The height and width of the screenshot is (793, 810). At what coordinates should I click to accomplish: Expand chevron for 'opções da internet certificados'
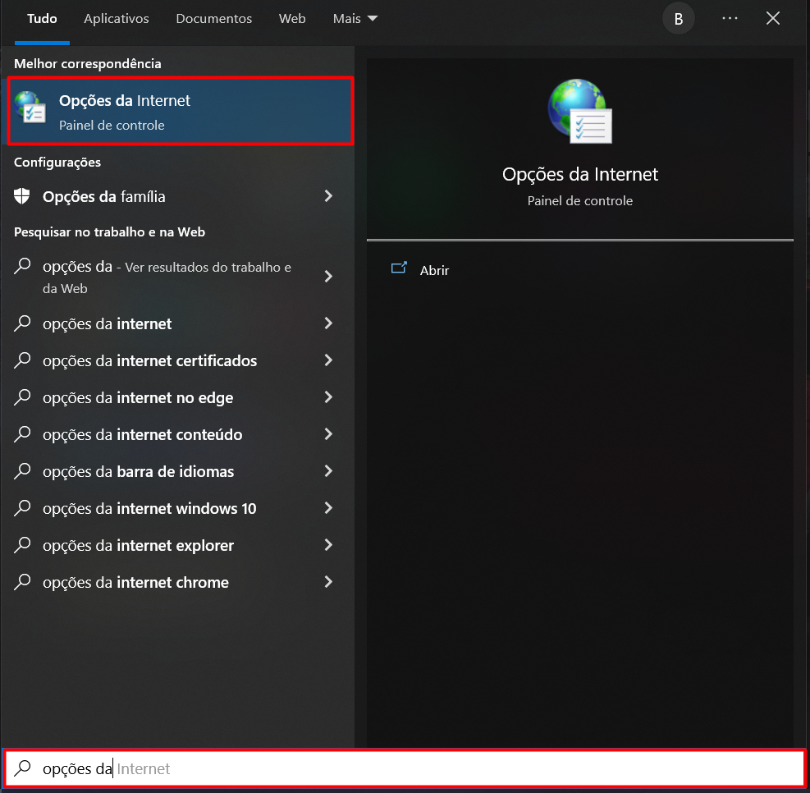pos(328,360)
